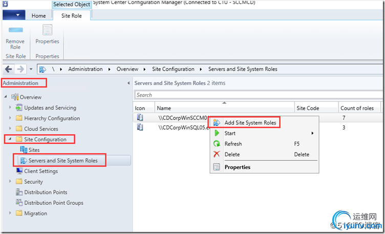385x234 pixels.
Task: Click the server icon for CDCorpWinSCCM row
Action: [140, 118]
